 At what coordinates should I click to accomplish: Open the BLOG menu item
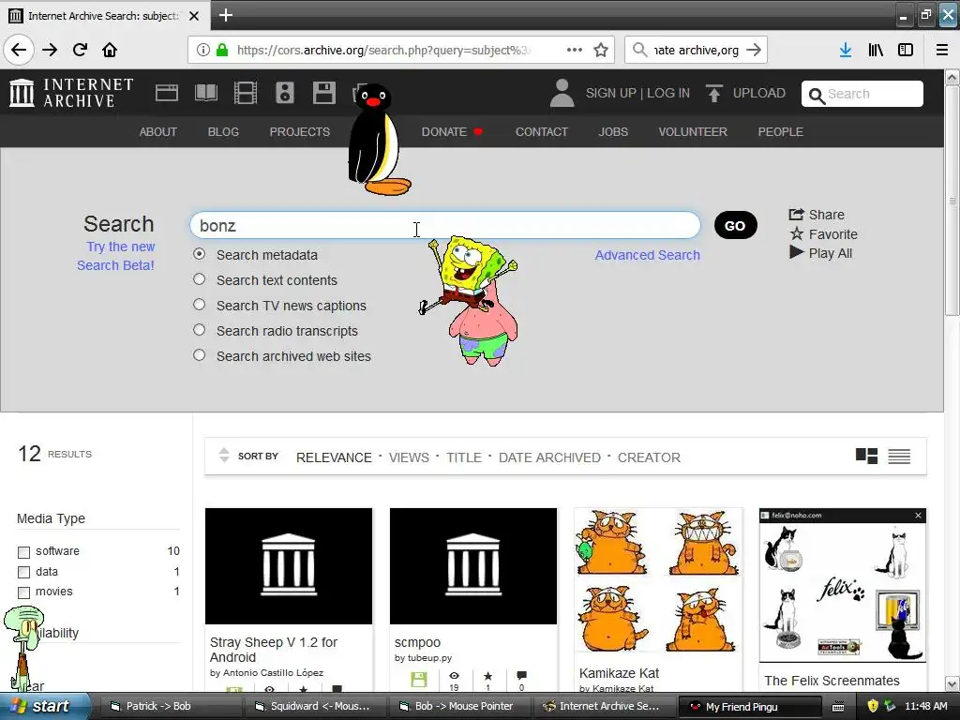[223, 131]
